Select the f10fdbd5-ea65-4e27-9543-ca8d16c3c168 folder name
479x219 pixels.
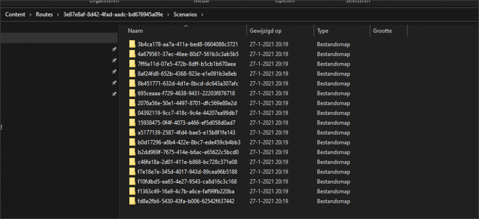pyautogui.click(x=187, y=182)
